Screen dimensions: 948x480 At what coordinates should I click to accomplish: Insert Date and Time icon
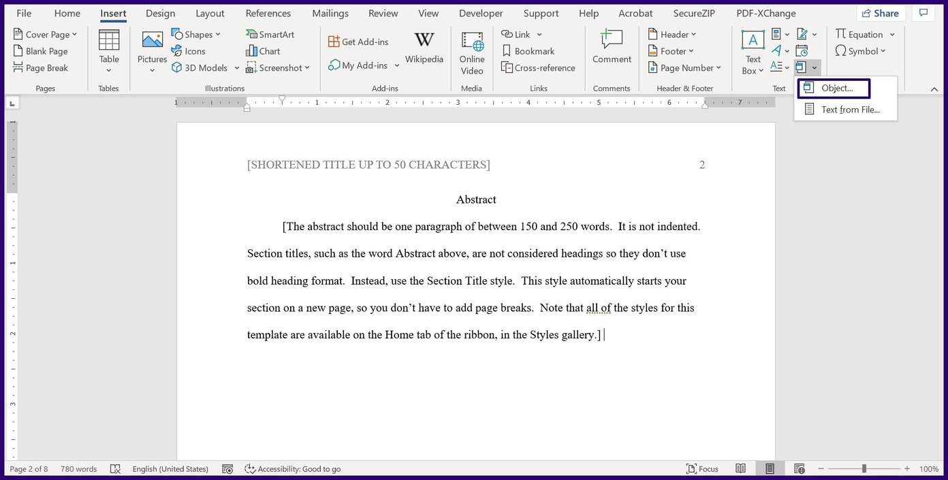[x=802, y=51]
